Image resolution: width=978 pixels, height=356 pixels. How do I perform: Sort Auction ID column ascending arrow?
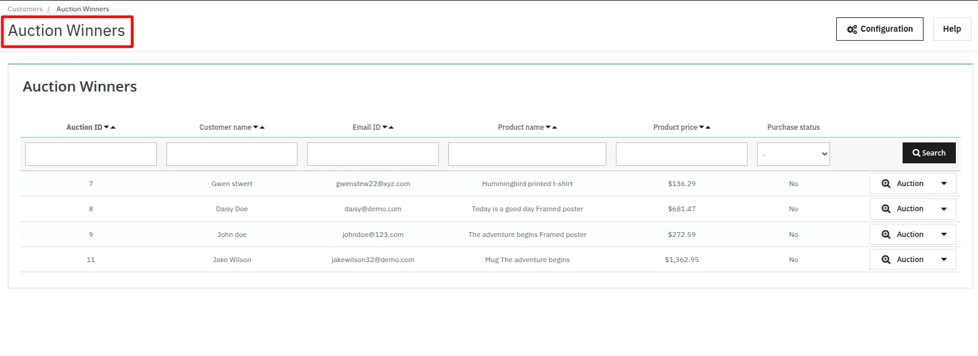pos(113,127)
